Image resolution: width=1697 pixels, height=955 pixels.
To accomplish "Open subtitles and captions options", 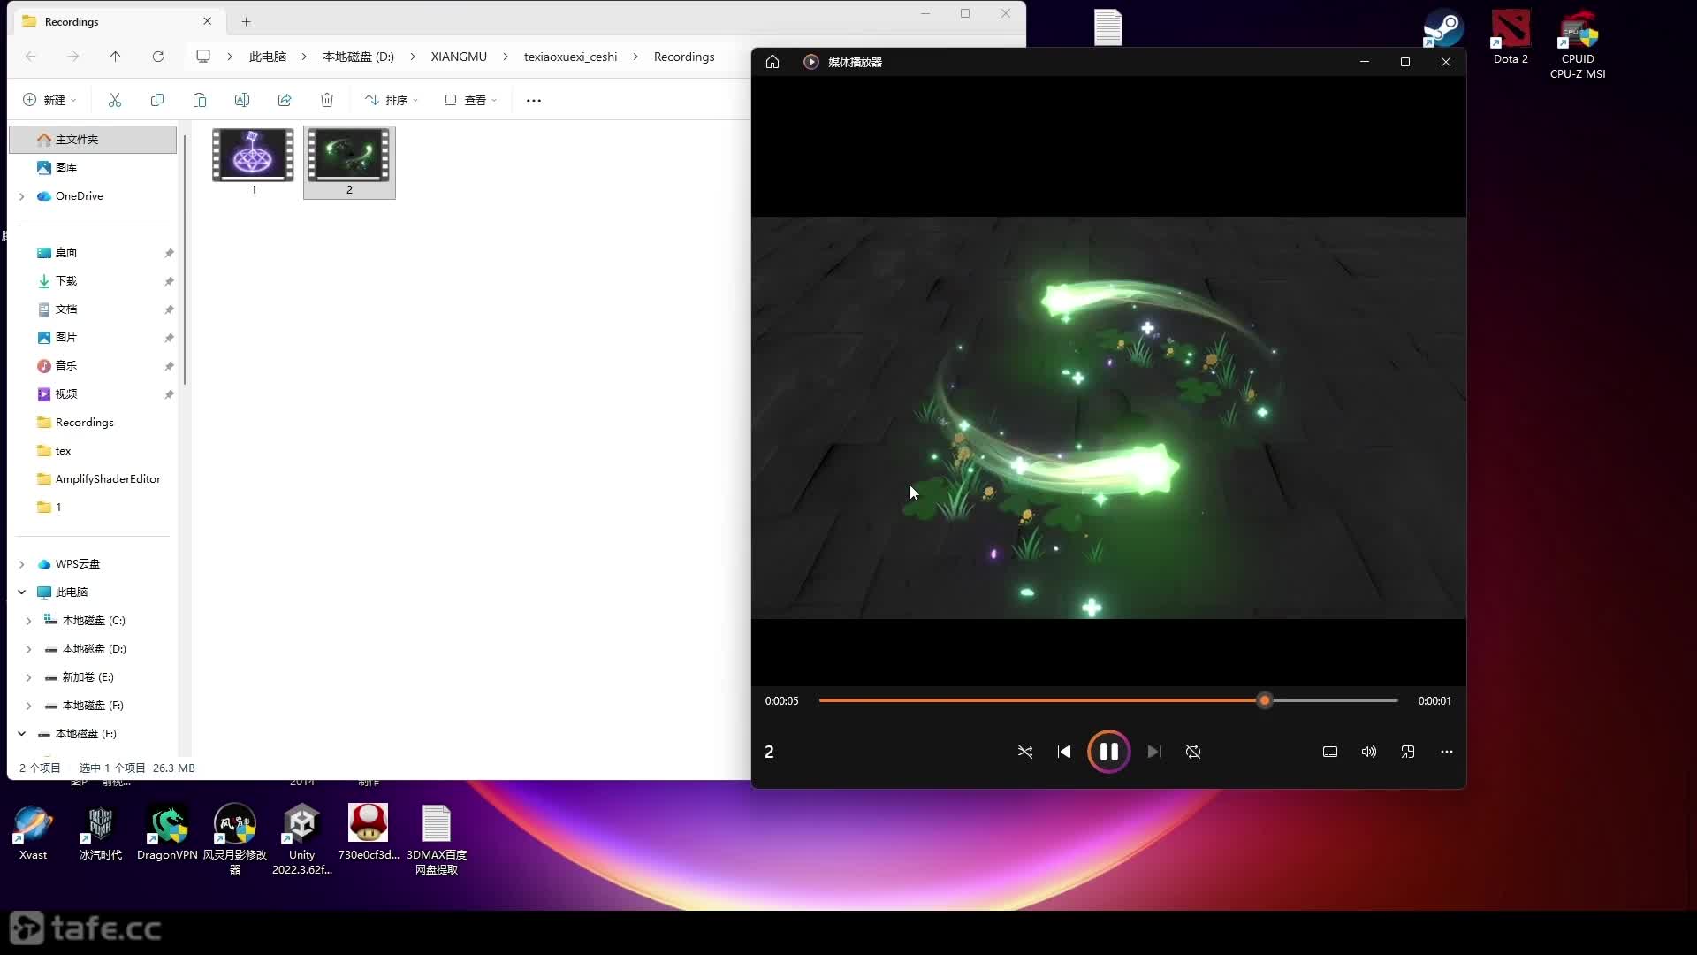I will coord(1330,752).
